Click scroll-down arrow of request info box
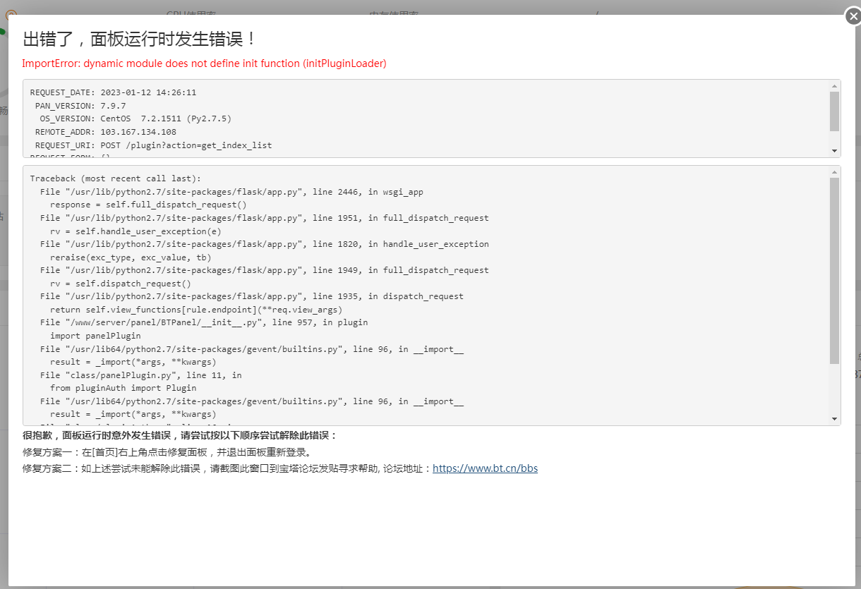The image size is (861, 589). [835, 151]
